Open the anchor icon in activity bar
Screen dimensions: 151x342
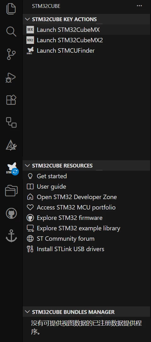pyautogui.click(x=11, y=236)
